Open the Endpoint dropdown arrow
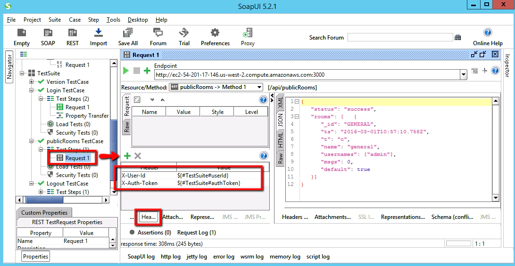The width and height of the screenshot is (515, 266). (464, 75)
